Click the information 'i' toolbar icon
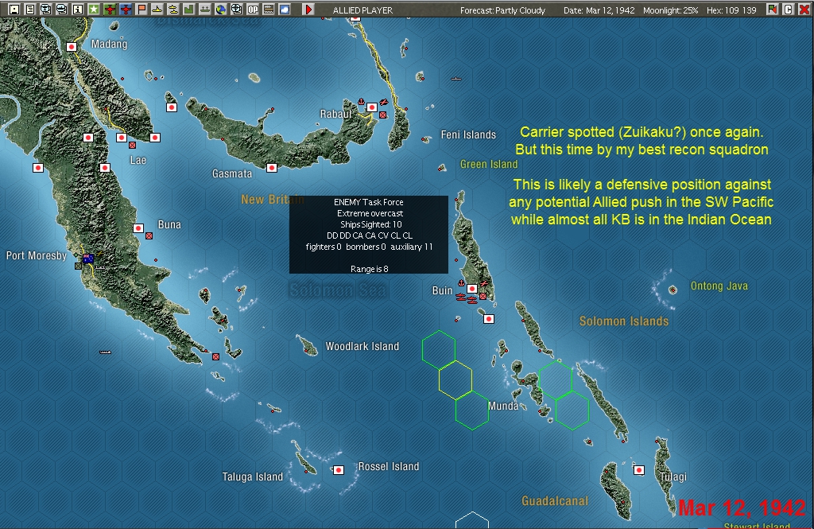 (x=78, y=10)
